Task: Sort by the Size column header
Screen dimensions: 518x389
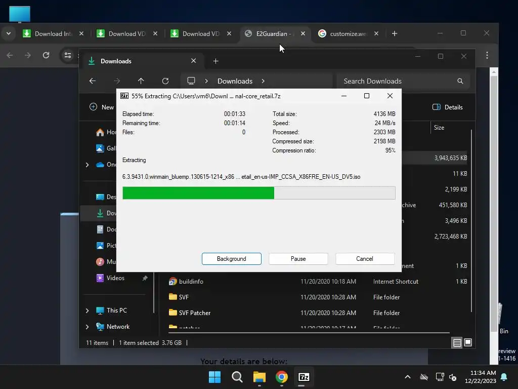Action: pyautogui.click(x=439, y=128)
